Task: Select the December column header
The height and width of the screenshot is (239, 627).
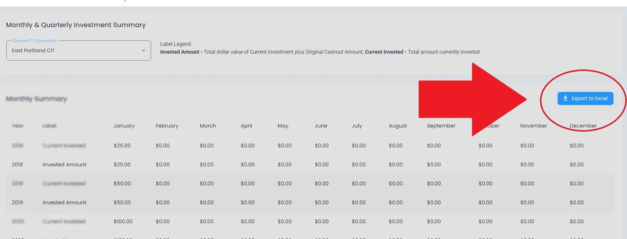Action: pos(583,126)
